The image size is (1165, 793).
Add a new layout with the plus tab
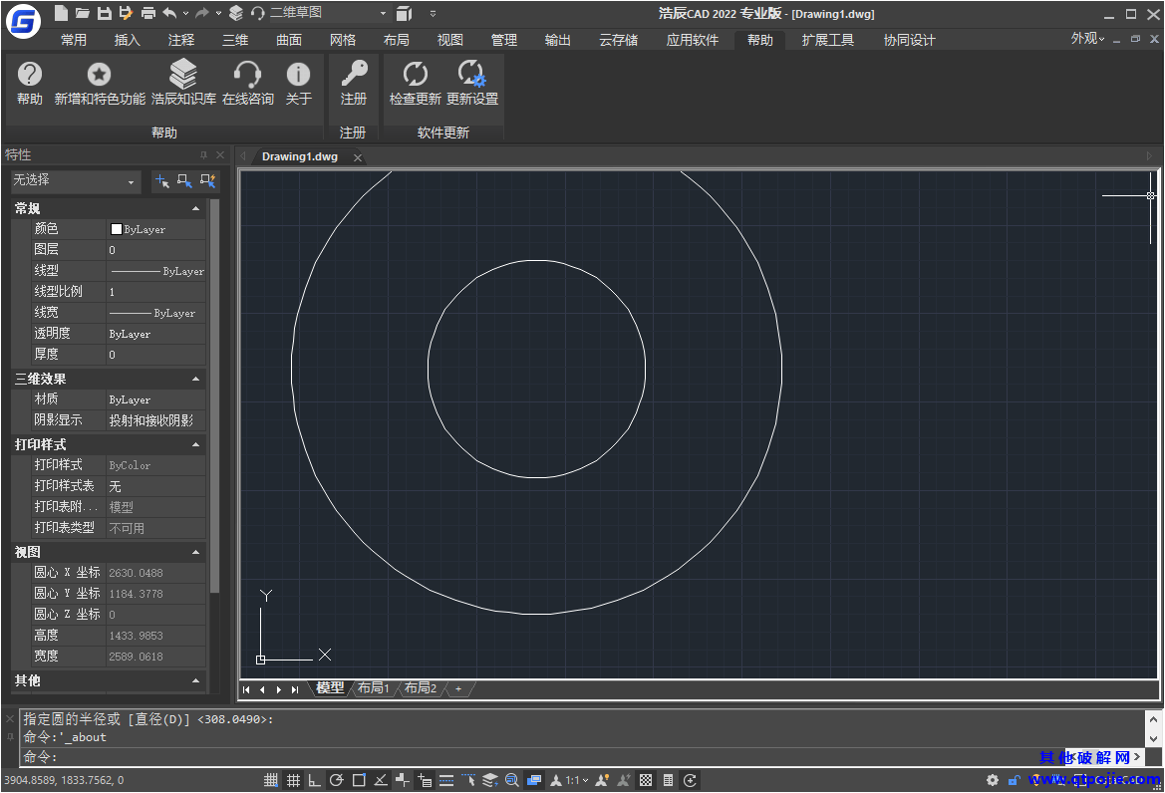[458, 688]
